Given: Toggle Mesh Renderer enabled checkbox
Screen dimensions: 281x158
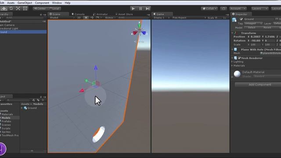Looking at the screenshot, I should click(x=239, y=58).
